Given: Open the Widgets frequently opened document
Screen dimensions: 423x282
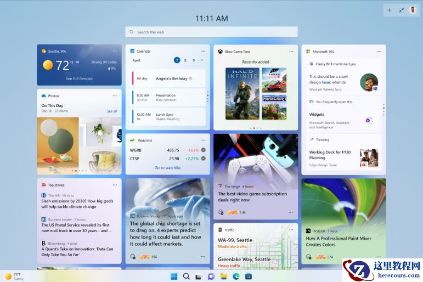Looking at the screenshot, I should click(x=343, y=115).
